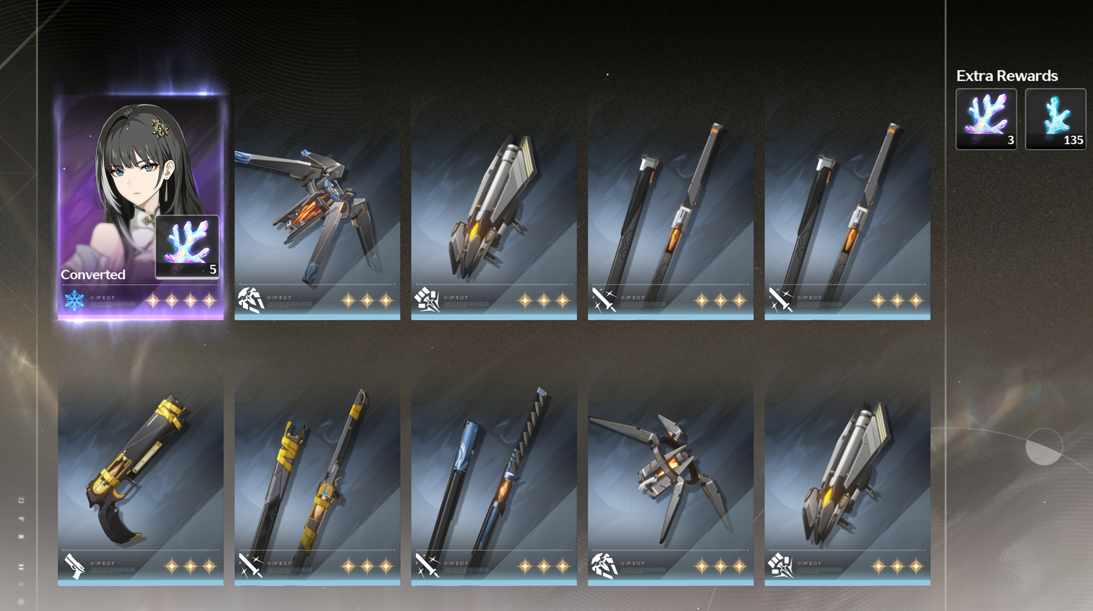
Task: Click the white circle on the right edge
Action: coord(1044,447)
